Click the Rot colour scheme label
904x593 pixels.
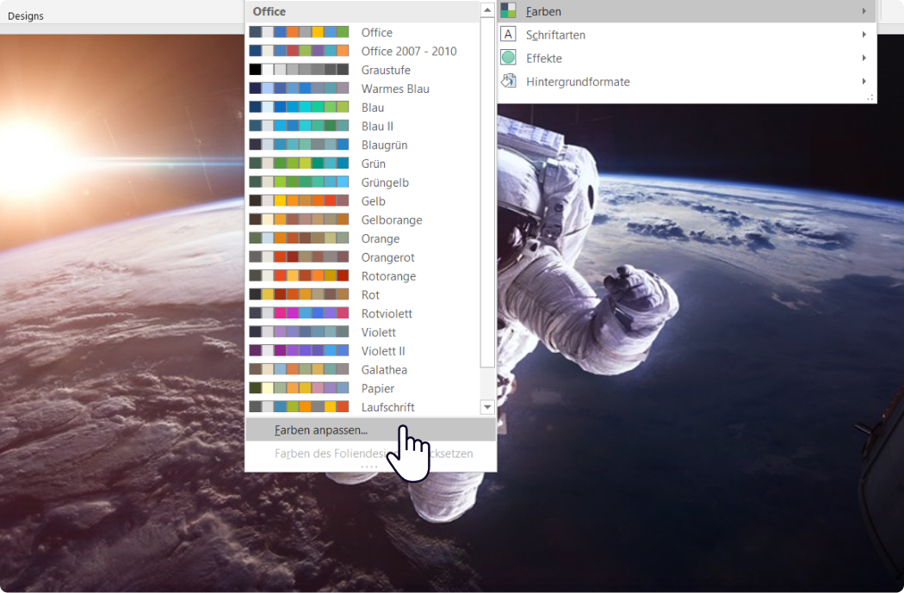pyautogui.click(x=370, y=294)
